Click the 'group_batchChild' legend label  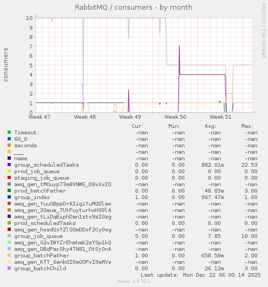click(40, 269)
